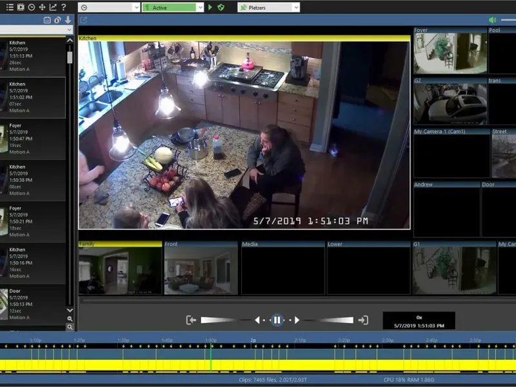The height and width of the screenshot is (387, 516).
Task: Click the zoom in magnifier in clips list
Action: [70, 327]
